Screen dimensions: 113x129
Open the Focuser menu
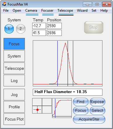pos(47,11)
